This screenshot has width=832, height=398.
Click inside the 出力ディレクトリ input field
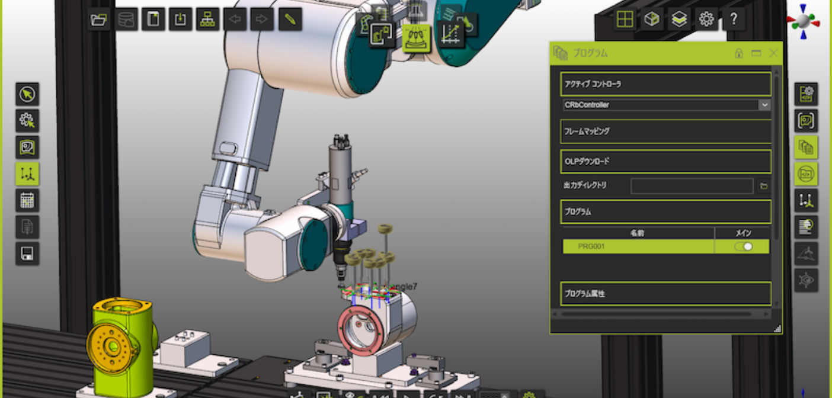coord(692,185)
